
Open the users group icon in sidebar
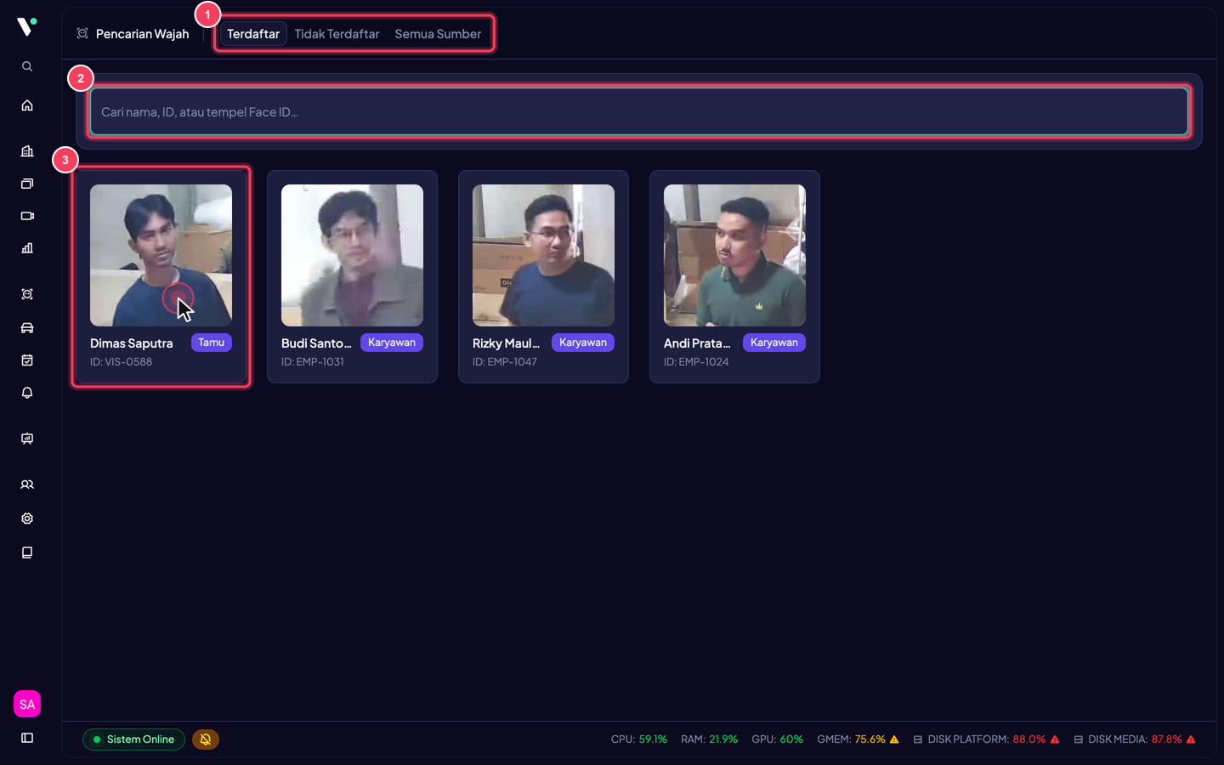(x=27, y=484)
